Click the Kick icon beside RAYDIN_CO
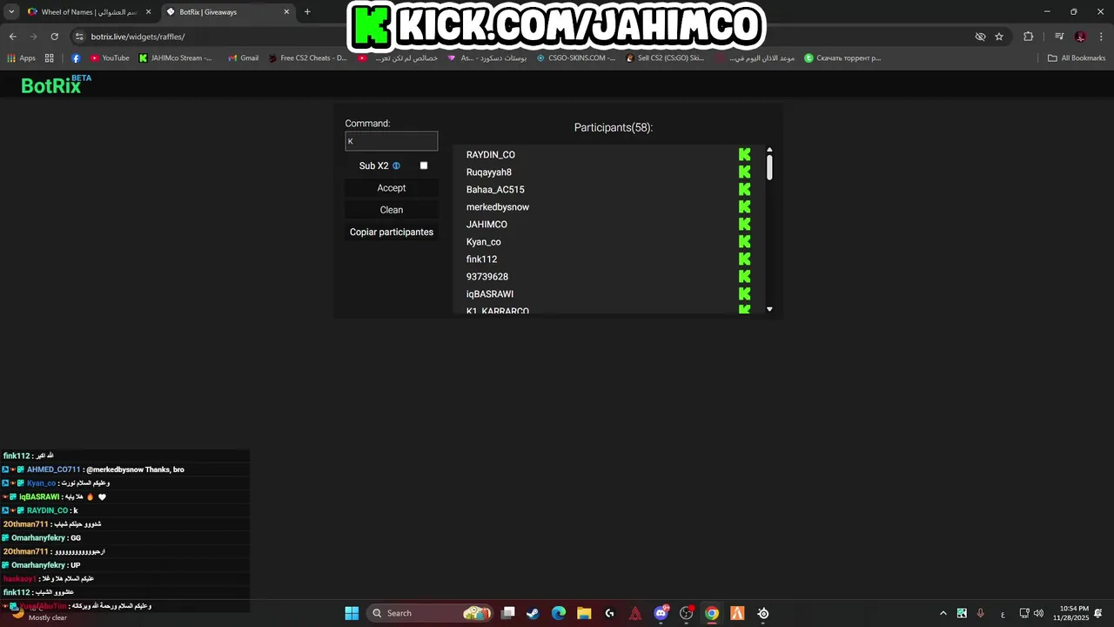The image size is (1114, 627). (x=744, y=155)
